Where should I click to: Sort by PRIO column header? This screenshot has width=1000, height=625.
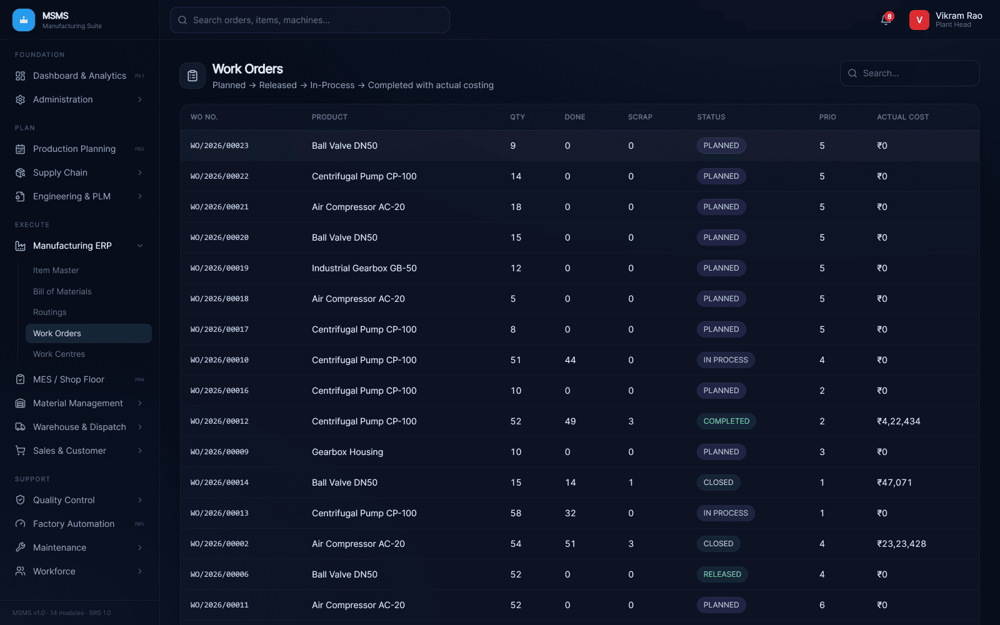click(827, 117)
